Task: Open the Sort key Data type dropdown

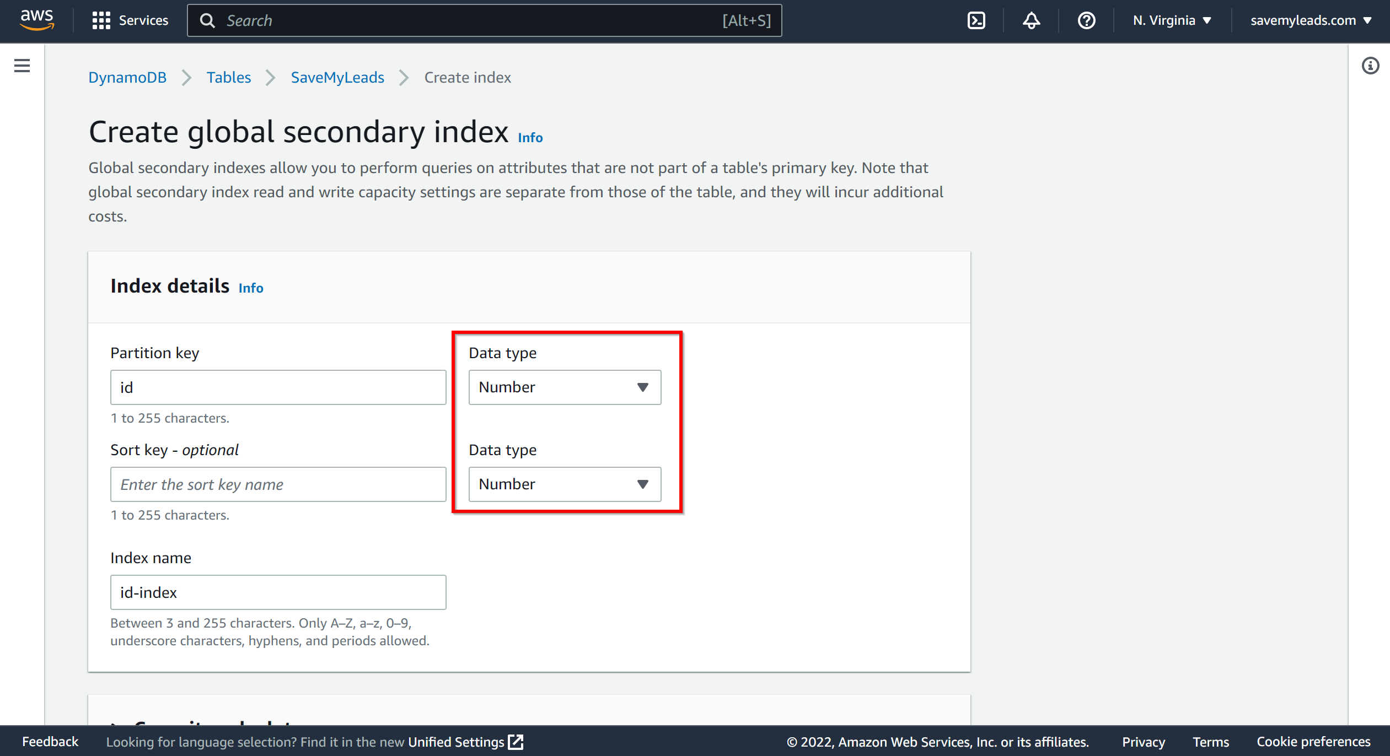Action: (565, 484)
